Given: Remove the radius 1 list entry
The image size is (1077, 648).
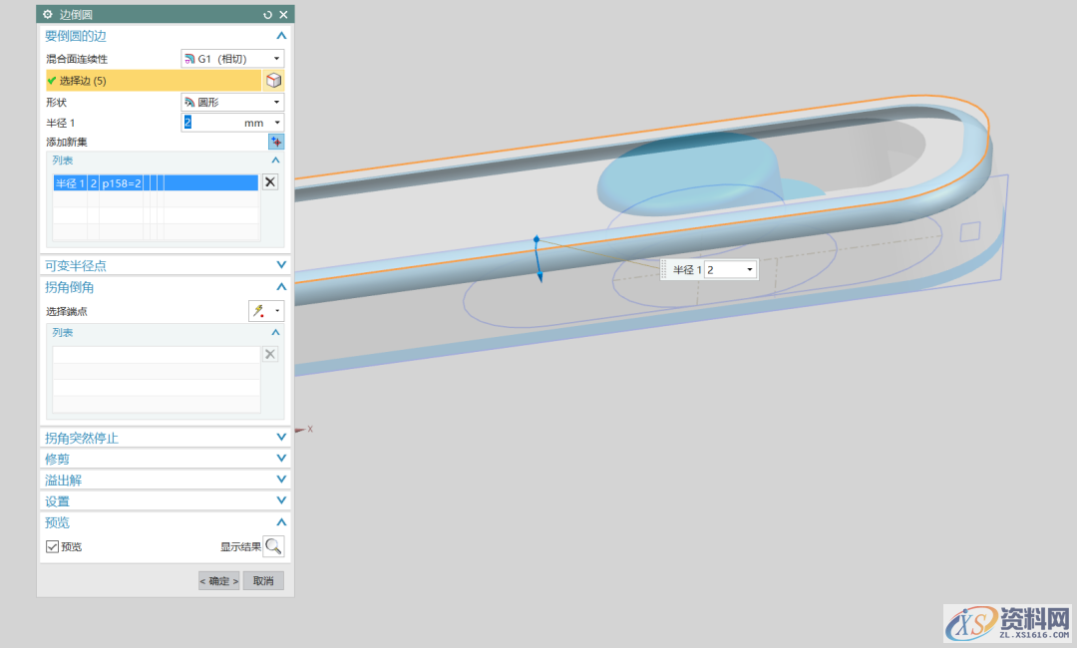Looking at the screenshot, I should pos(270,182).
